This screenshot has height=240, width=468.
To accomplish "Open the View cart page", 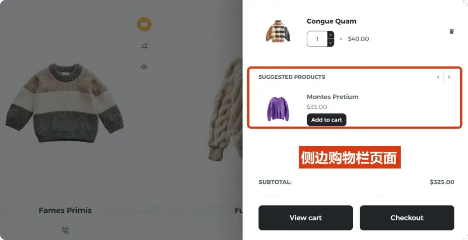I will (306, 218).
